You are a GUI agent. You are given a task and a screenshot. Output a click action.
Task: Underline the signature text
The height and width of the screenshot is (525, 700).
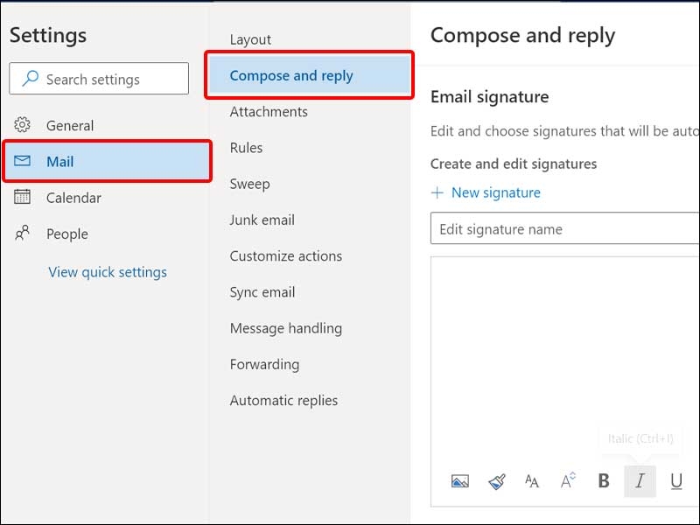[x=675, y=480]
